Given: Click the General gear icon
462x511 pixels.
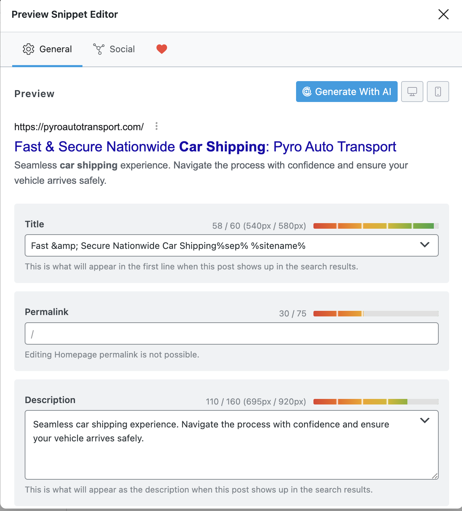Looking at the screenshot, I should (x=29, y=49).
